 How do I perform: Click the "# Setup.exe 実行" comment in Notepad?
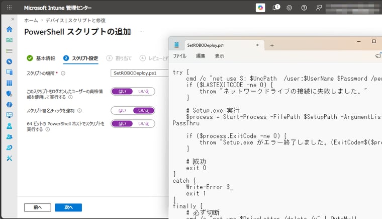coord(213,110)
